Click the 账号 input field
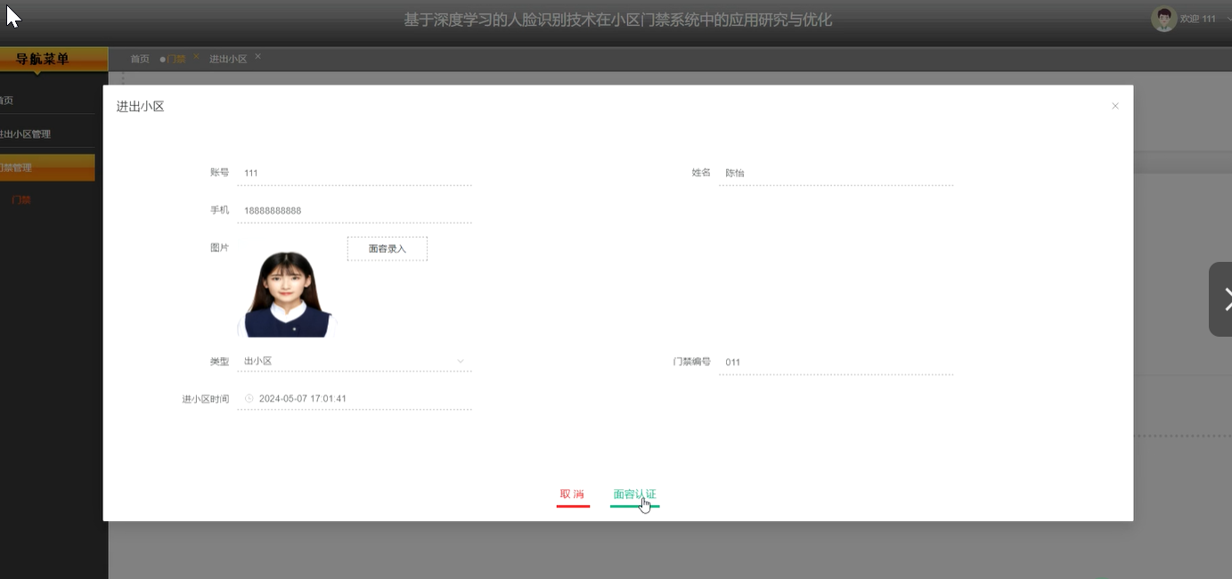The width and height of the screenshot is (1232, 579). coord(355,173)
